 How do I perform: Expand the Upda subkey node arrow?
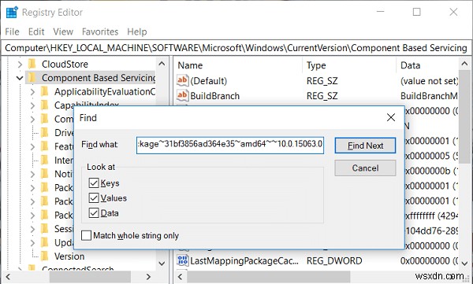click(32, 242)
